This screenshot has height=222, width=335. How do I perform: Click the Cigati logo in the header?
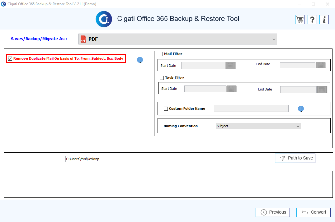pos(104,19)
